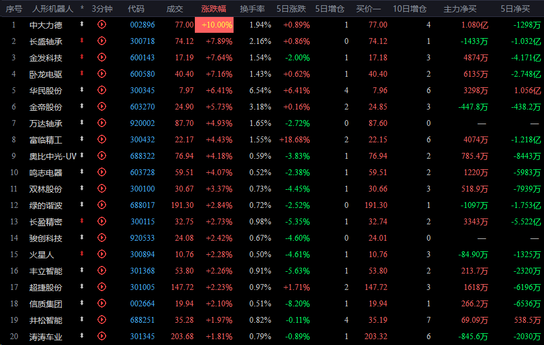This screenshot has width=544, height=345.
Task: Select the 鸣志电器 stock row name
Action: pos(46,173)
